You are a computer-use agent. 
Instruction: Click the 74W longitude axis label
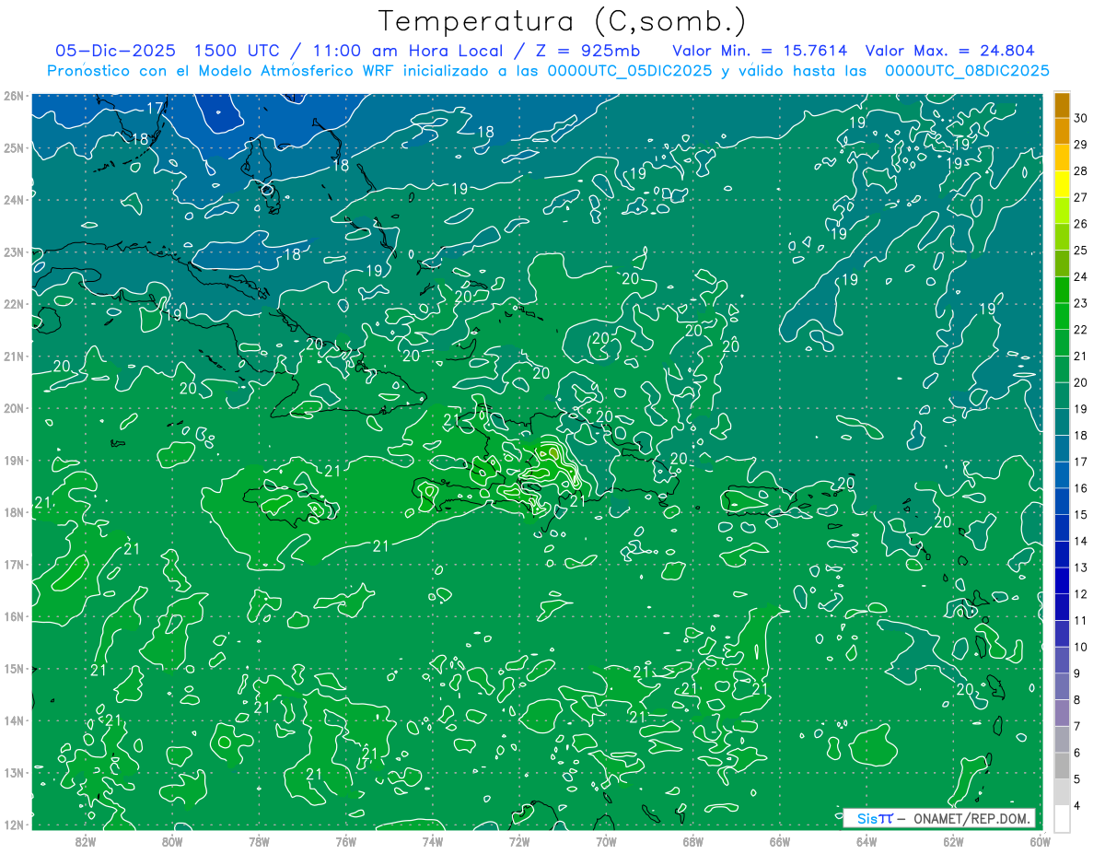(x=433, y=842)
